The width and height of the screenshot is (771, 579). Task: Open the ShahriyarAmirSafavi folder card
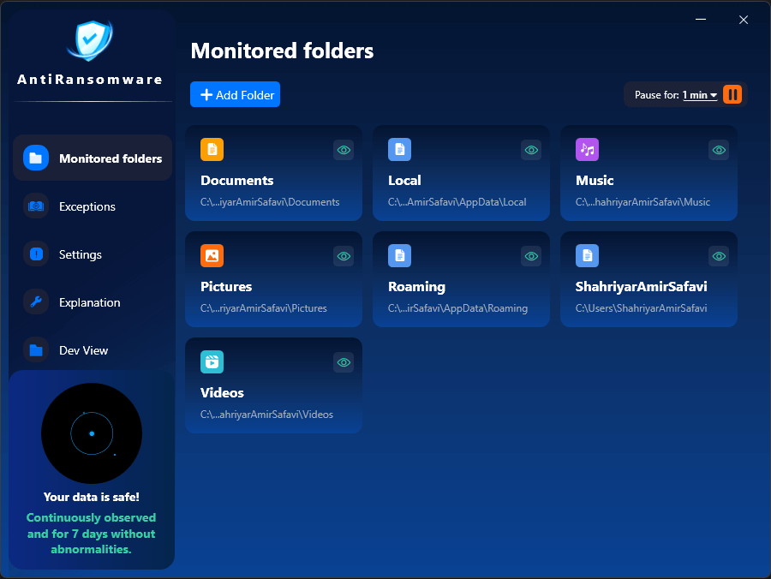tap(648, 278)
